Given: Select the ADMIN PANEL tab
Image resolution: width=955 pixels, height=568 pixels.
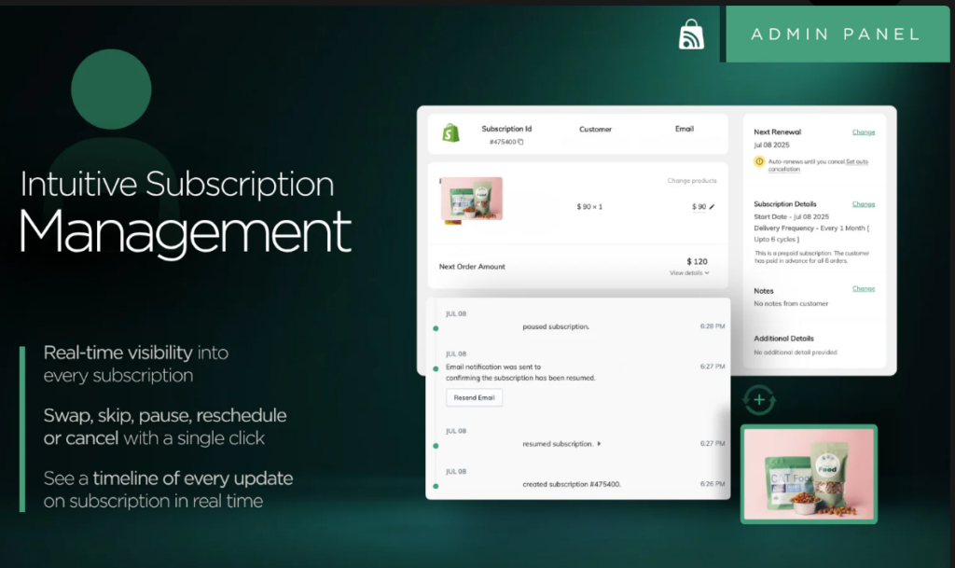Looking at the screenshot, I should pyautogui.click(x=837, y=35).
